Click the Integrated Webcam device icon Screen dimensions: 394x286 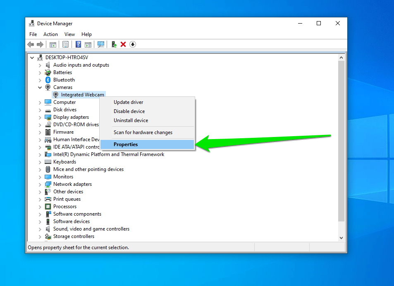click(56, 95)
